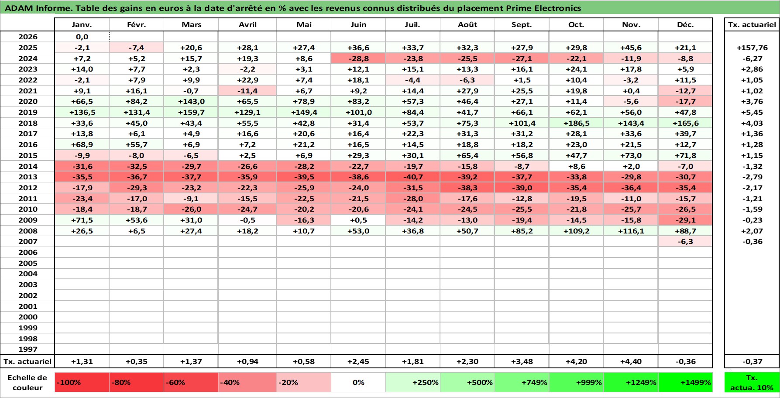Click the 2019 May cell +149,4
The image size is (780, 398).
(x=304, y=112)
